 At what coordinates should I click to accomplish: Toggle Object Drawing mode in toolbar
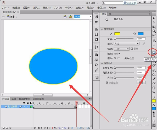154,121
